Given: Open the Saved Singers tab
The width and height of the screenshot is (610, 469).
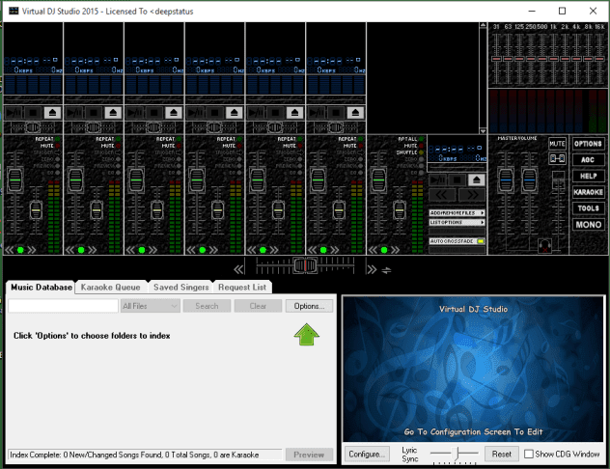Looking at the screenshot, I should pyautogui.click(x=180, y=288).
